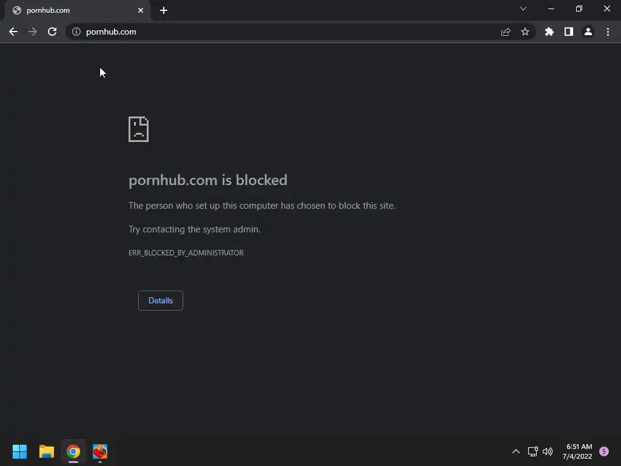Click the Details button

tap(160, 300)
